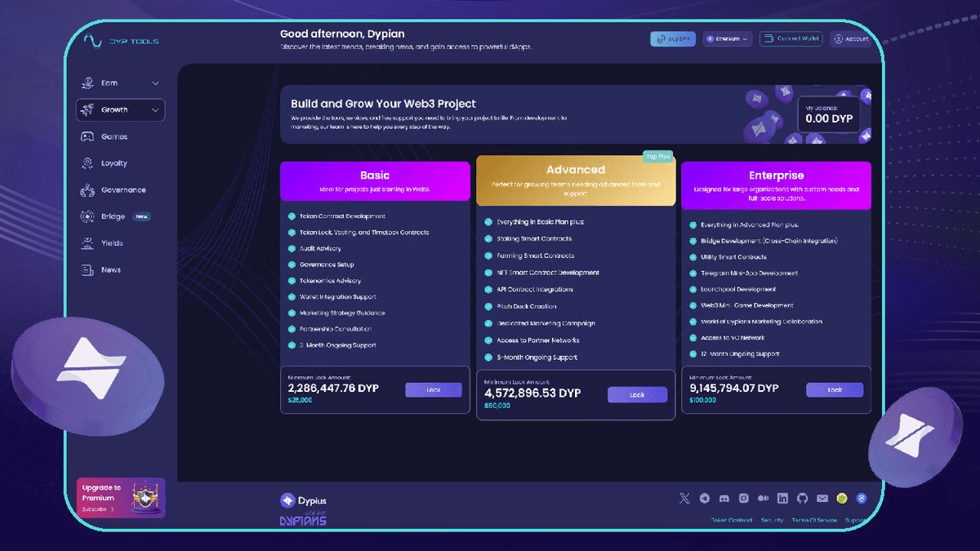Screen dimensions: 980x551
Task: Click "Governance Setup" in Basic list
Action: (x=327, y=264)
